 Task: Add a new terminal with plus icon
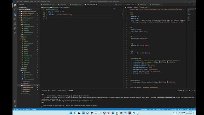tap(184, 90)
